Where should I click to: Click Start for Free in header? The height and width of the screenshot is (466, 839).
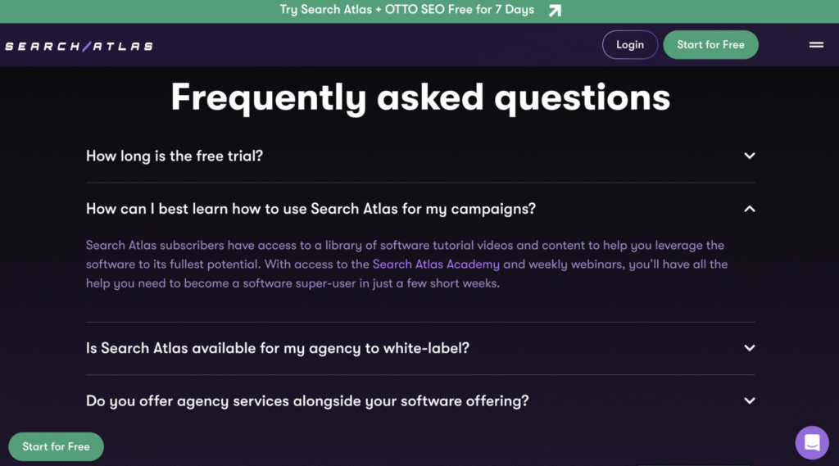pyautogui.click(x=710, y=45)
